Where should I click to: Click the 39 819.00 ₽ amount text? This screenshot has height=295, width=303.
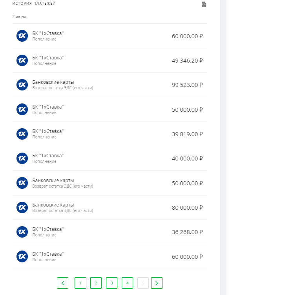(x=187, y=134)
